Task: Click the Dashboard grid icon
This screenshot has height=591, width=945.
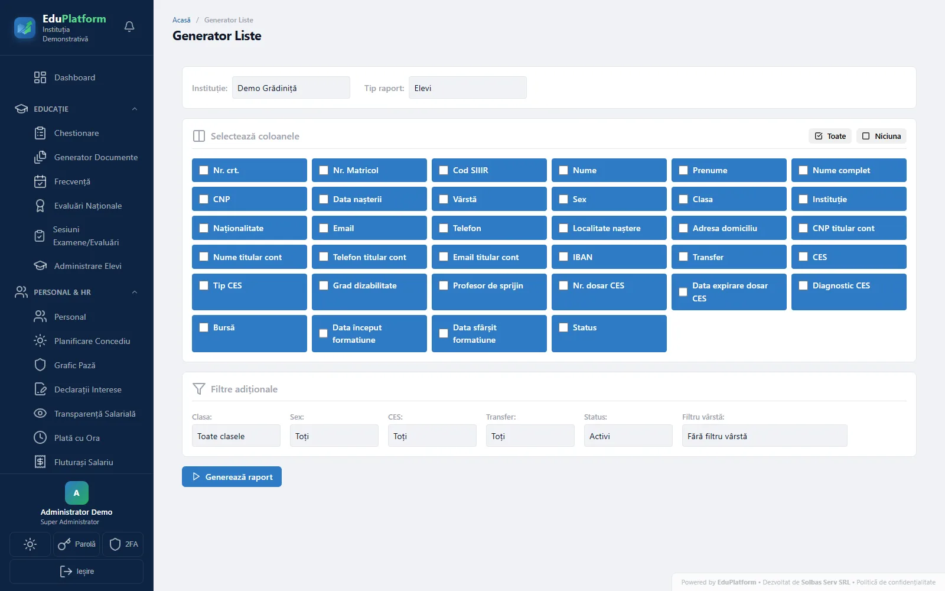Action: coord(40,77)
